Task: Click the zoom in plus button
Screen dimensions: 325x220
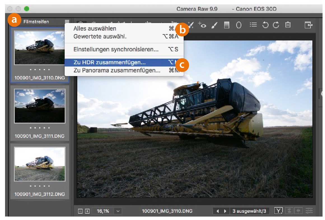Action: tap(87, 211)
